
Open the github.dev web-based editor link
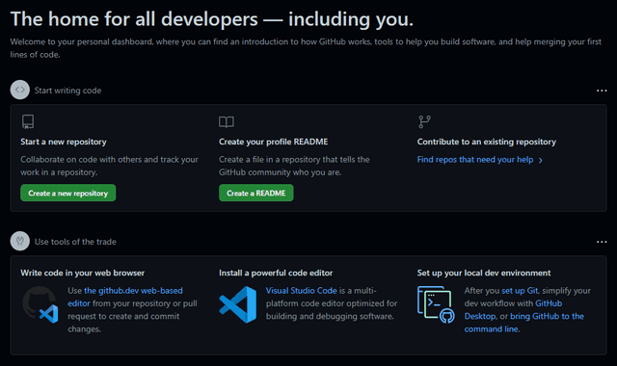pyautogui.click(x=125, y=297)
